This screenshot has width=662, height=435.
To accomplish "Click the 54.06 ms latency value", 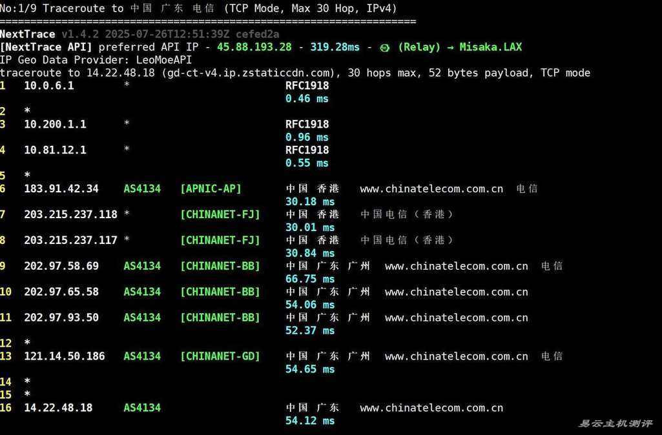I will pyautogui.click(x=310, y=305).
